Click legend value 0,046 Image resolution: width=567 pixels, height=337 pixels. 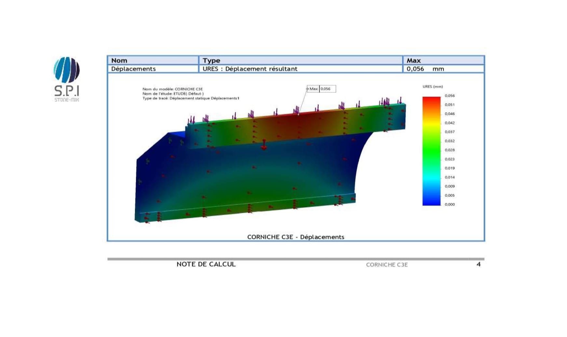(x=450, y=114)
